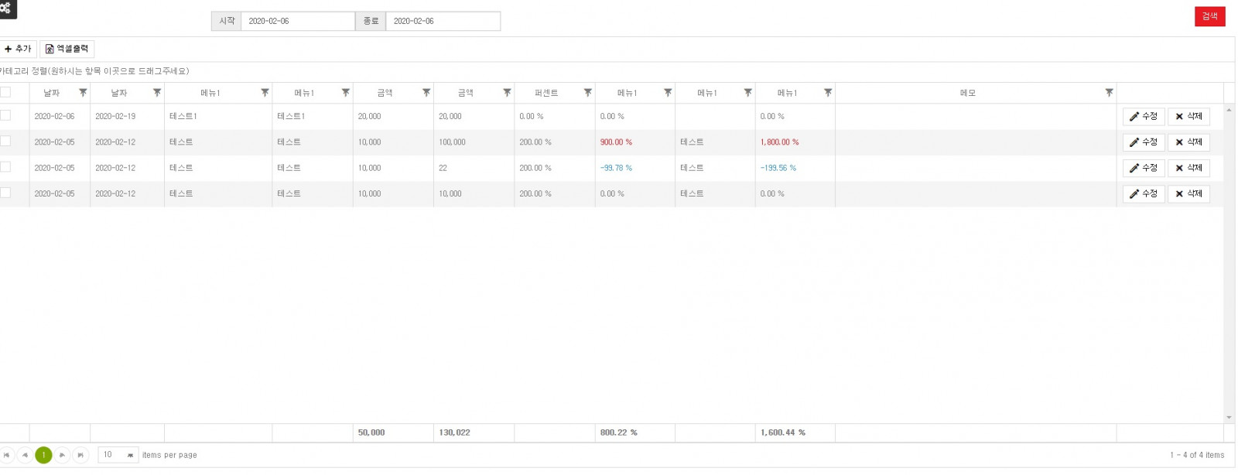Expand the items per page dropdown
Viewport: 1238px width, 475px height.
[130, 456]
